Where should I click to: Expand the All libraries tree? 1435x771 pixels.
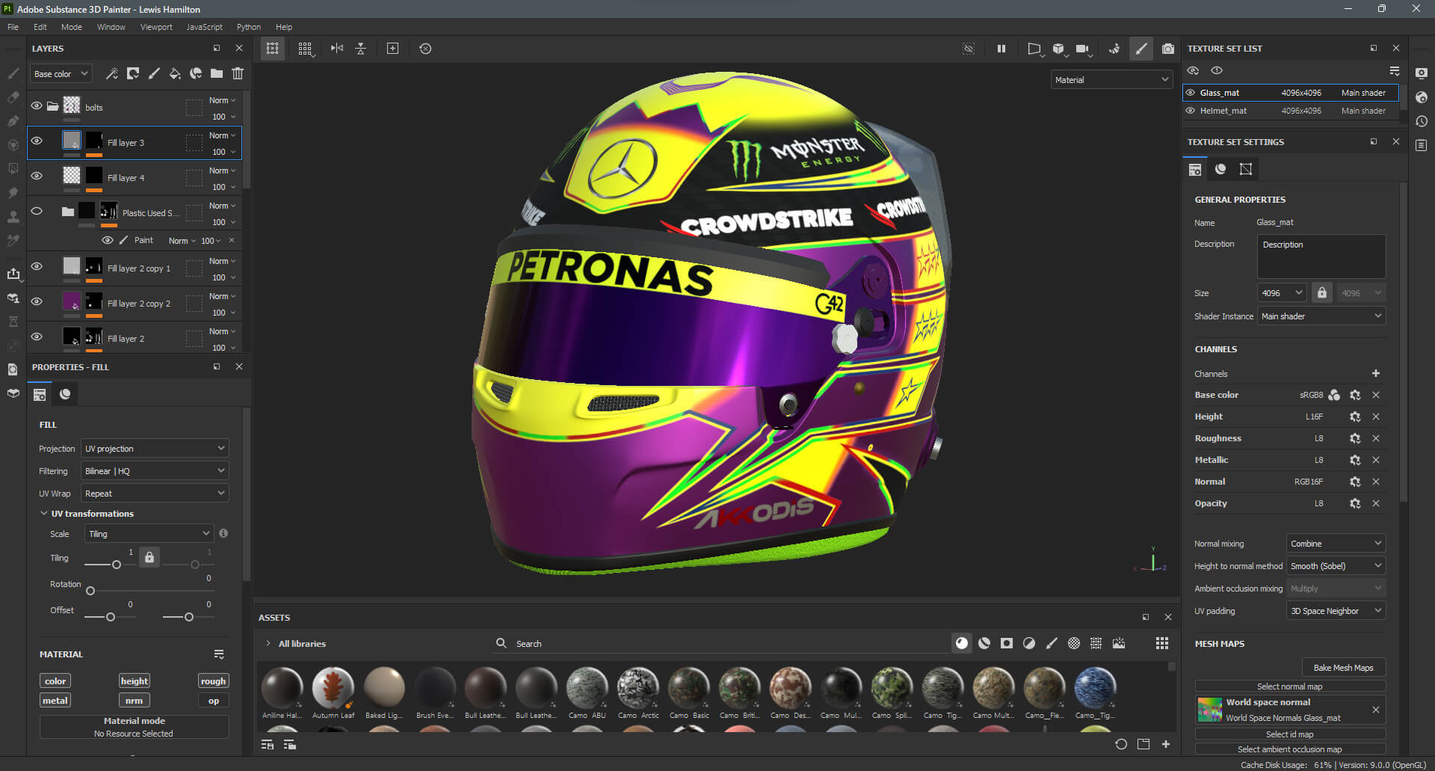coord(268,644)
